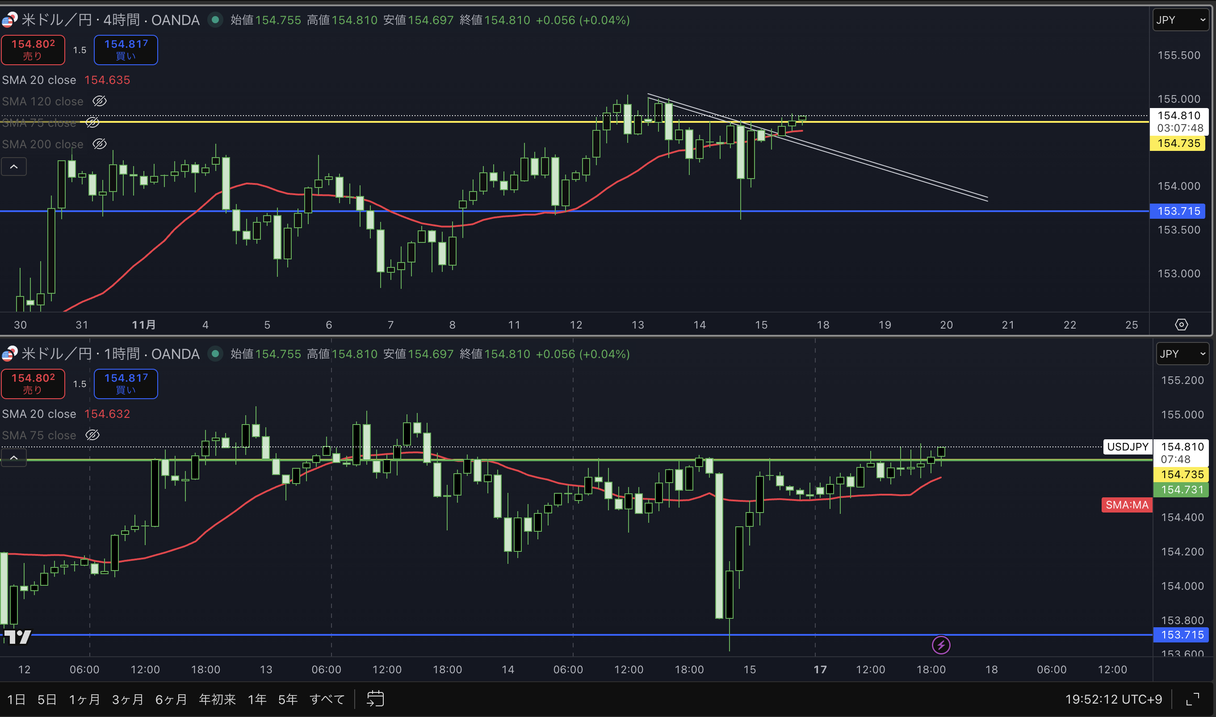Click the red 売り 154.802 sell button

(x=33, y=50)
